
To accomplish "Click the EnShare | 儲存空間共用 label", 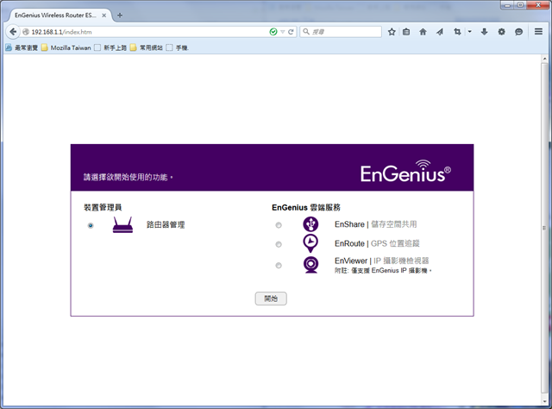I will coord(376,224).
